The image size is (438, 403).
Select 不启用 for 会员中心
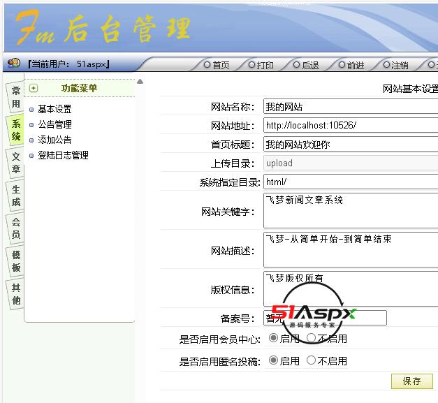click(x=311, y=338)
